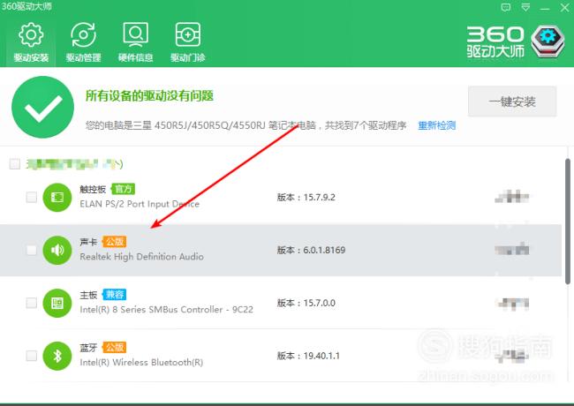Click the green all-drivers-OK checkmark icon
574x406 pixels.
[43, 107]
